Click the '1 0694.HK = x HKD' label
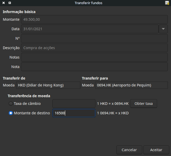Image resolution: width=171 pixels, height=156 pixels. pos(113,113)
